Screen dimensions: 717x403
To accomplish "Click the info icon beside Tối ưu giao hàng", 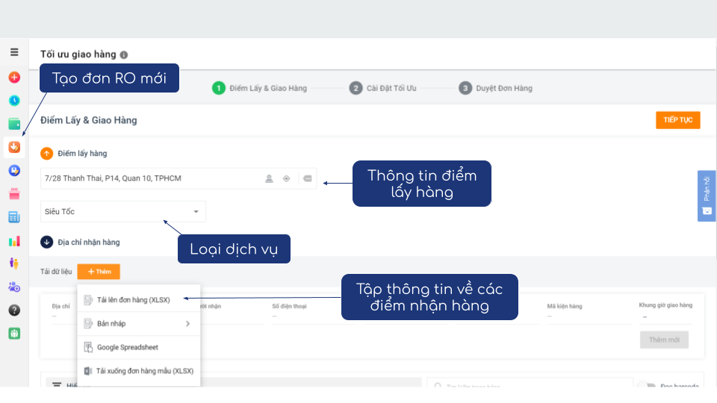I will tap(124, 54).
